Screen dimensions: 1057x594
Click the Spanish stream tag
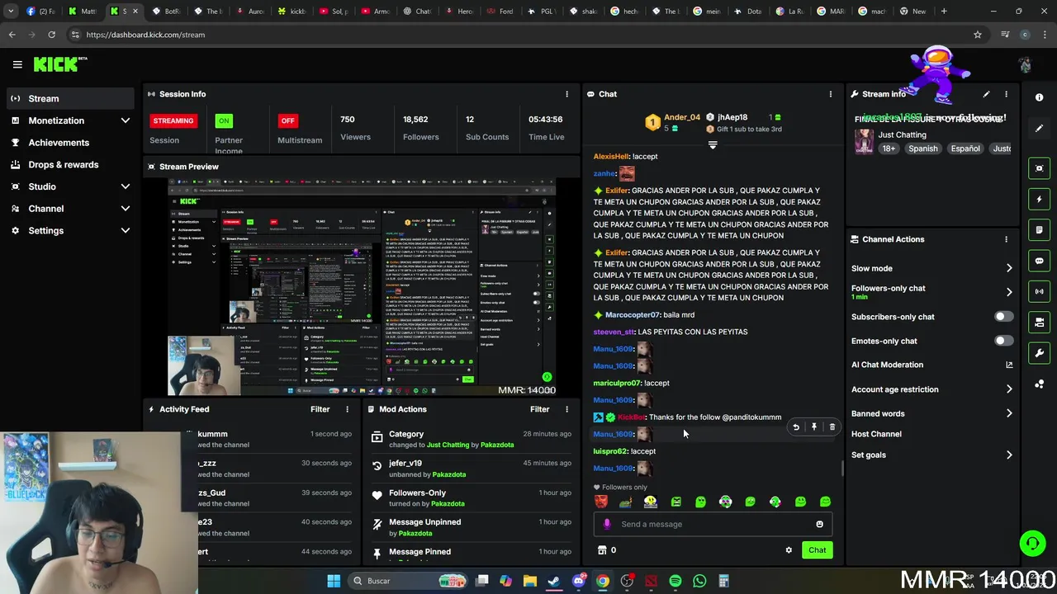coord(922,148)
